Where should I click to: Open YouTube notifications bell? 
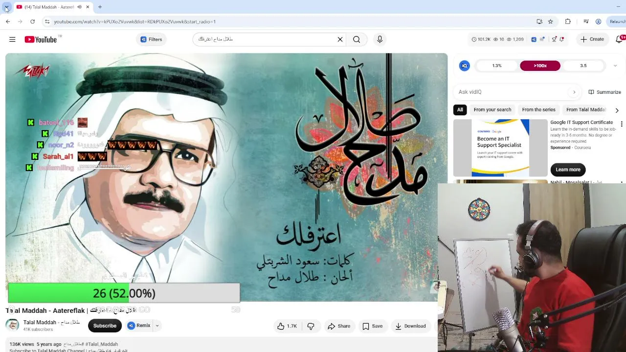pos(619,40)
